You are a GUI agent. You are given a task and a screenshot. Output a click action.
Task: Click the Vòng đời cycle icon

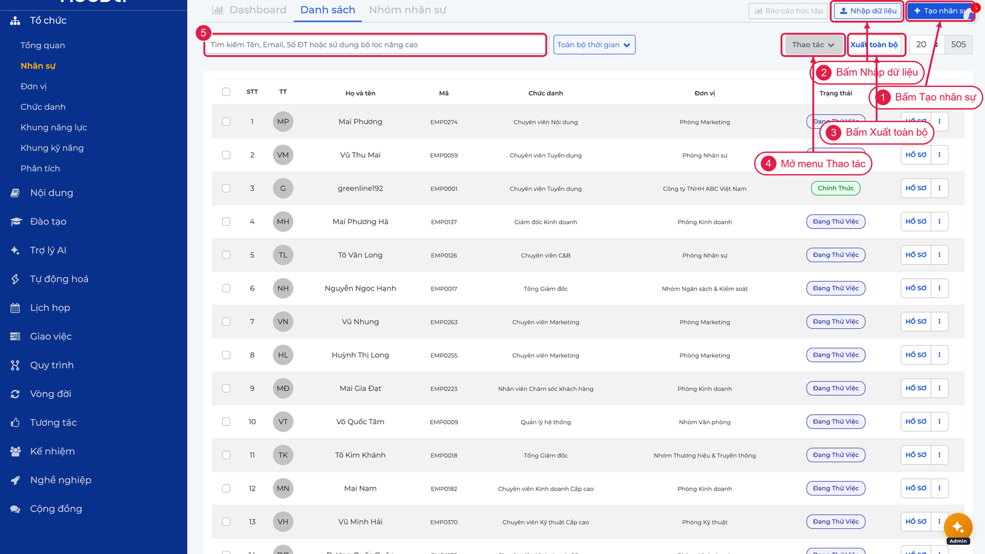(x=15, y=394)
